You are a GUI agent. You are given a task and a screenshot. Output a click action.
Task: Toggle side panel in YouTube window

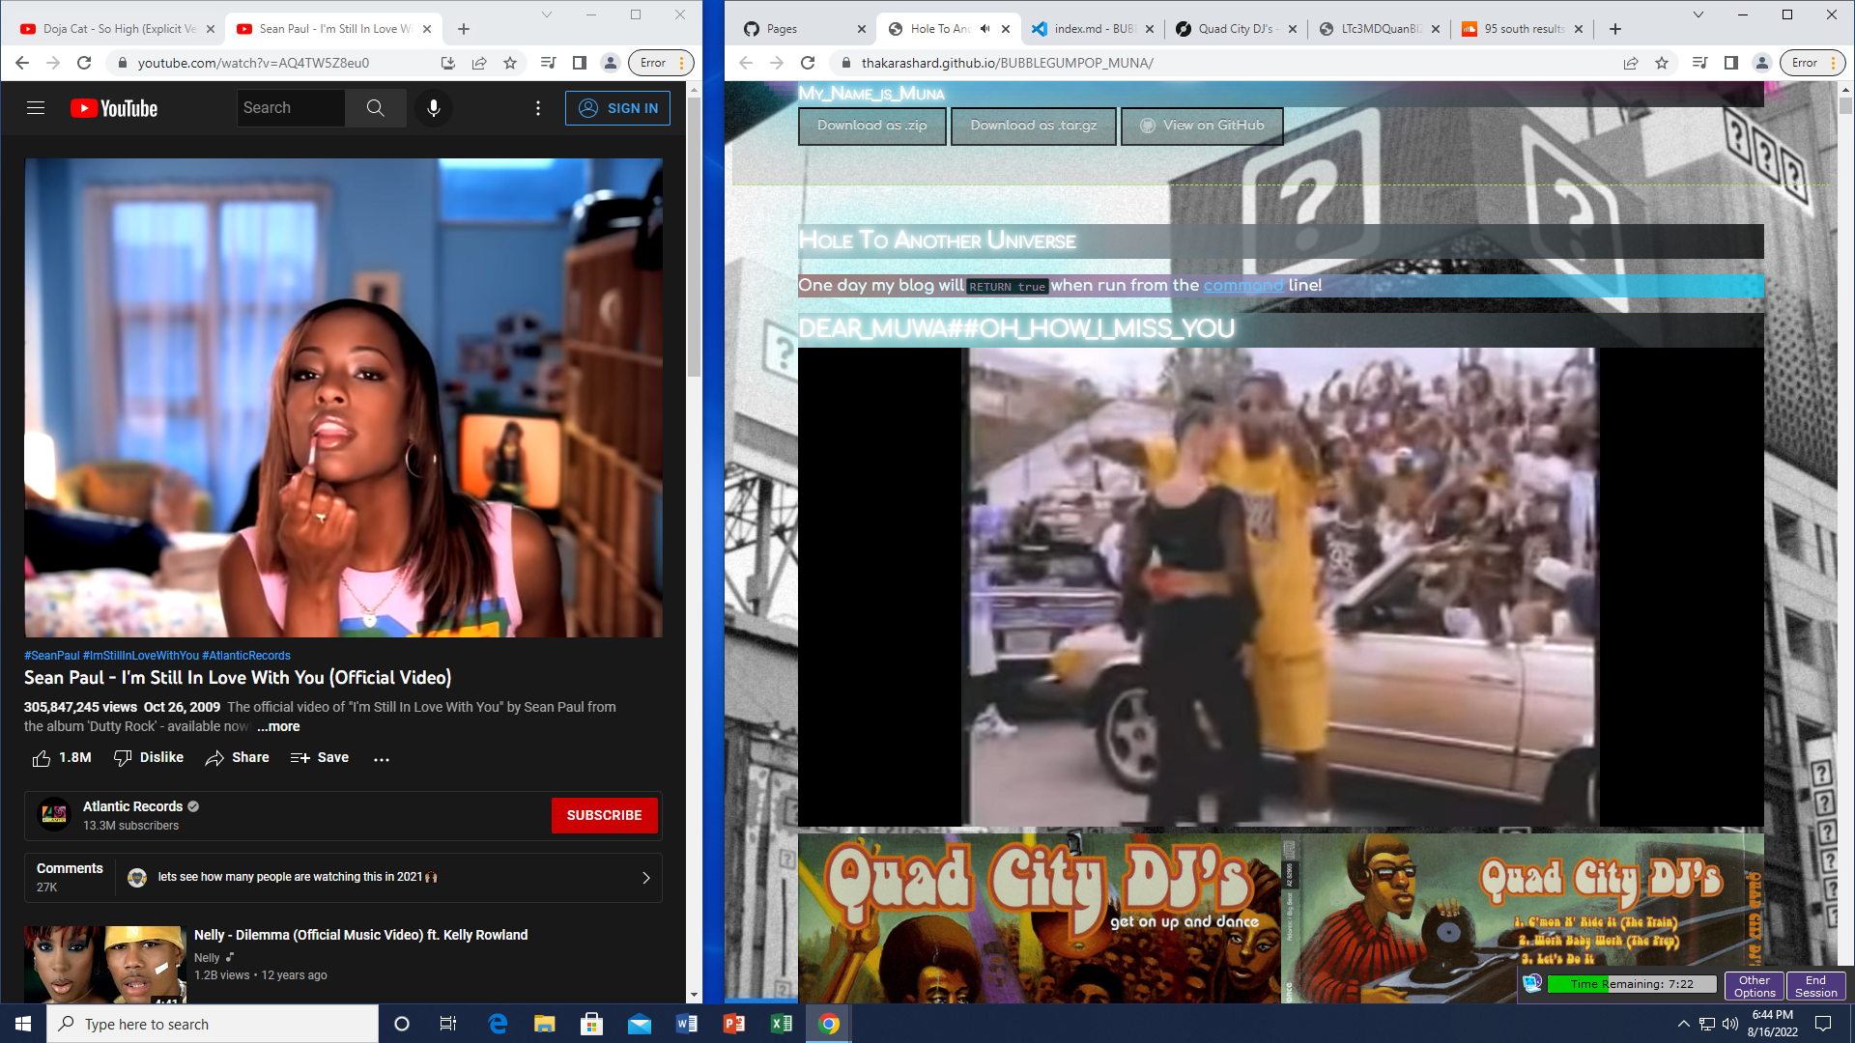click(x=580, y=63)
